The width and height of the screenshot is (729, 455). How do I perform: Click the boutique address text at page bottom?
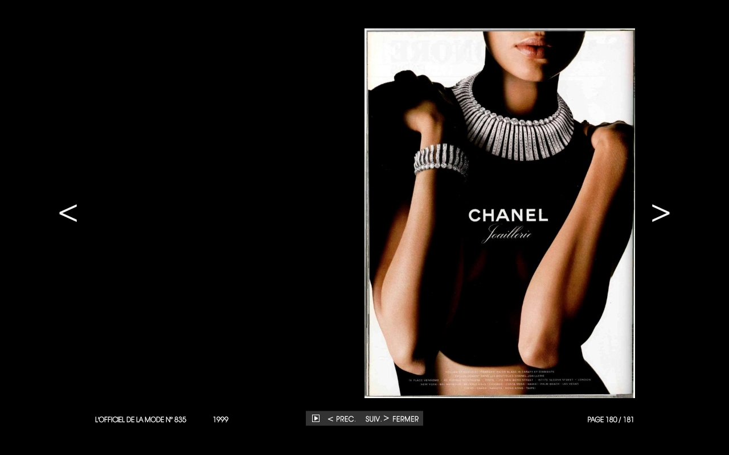tap(499, 380)
